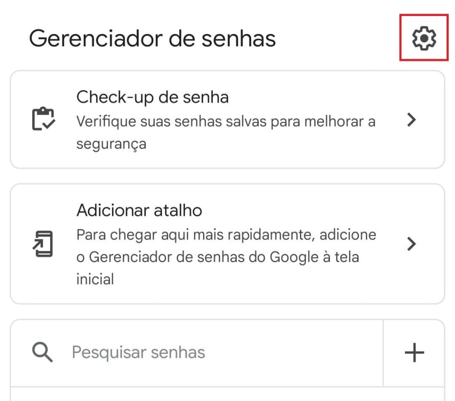Expand Adicionar atalho chevron arrow
The image size is (455, 401).
tap(412, 243)
